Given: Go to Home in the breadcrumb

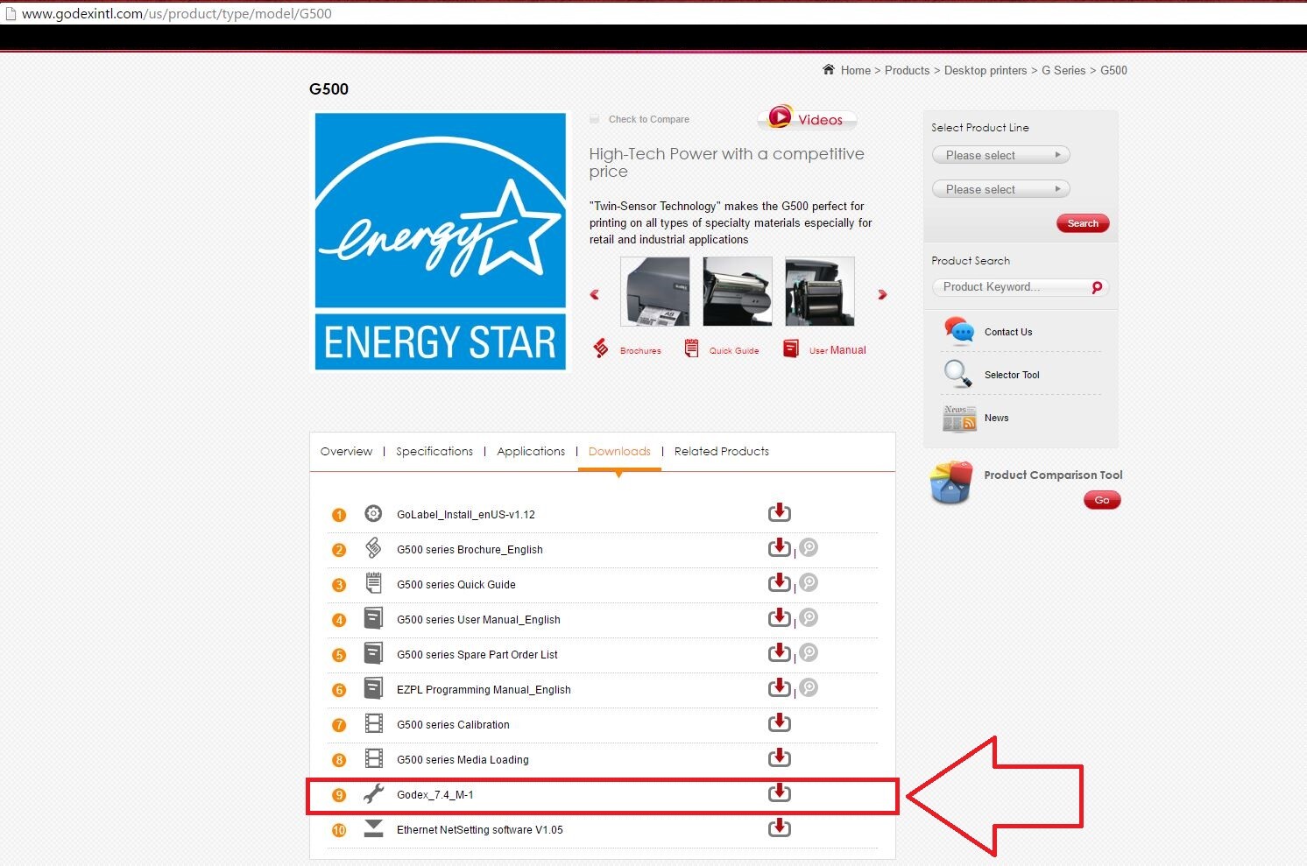Looking at the screenshot, I should [x=856, y=70].
